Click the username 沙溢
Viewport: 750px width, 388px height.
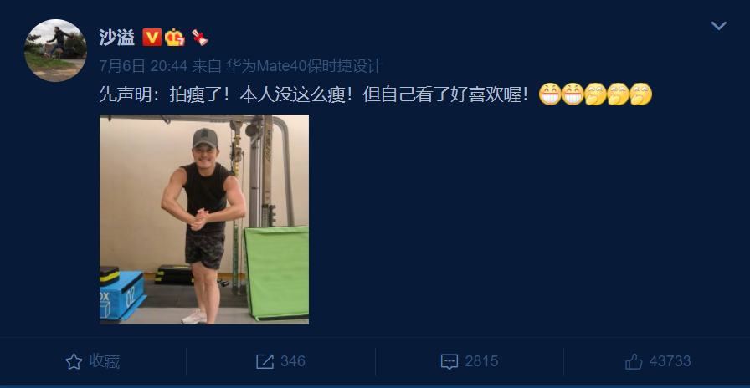pyautogui.click(x=117, y=38)
